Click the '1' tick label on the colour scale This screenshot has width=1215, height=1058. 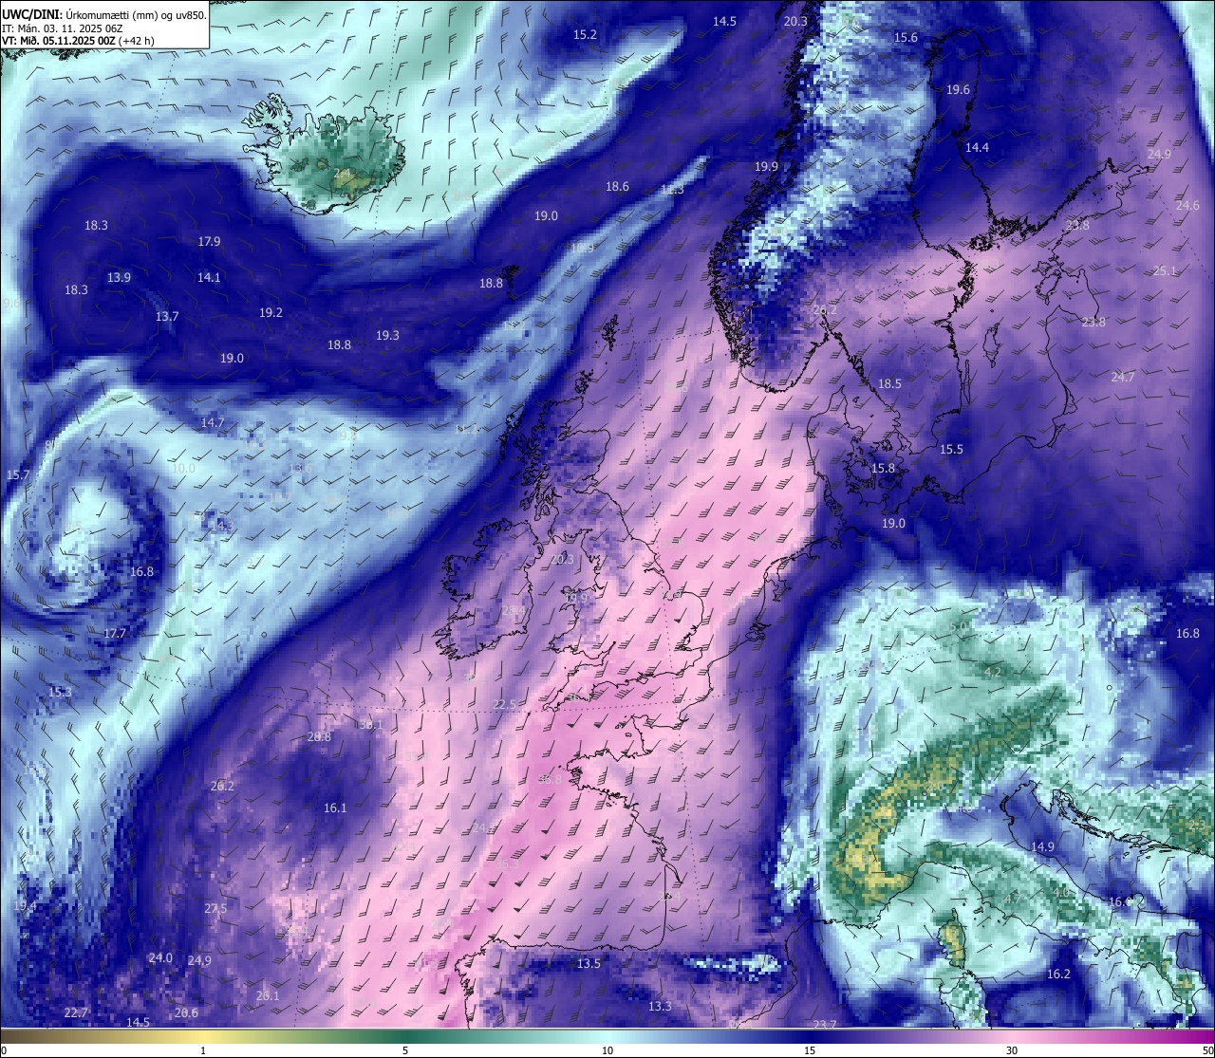203,1050
